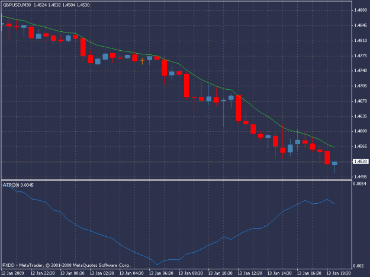Click the 13 Jan 02:30 time label
Image resolution: width=370 pixels, height=277 pixels.
point(102,273)
